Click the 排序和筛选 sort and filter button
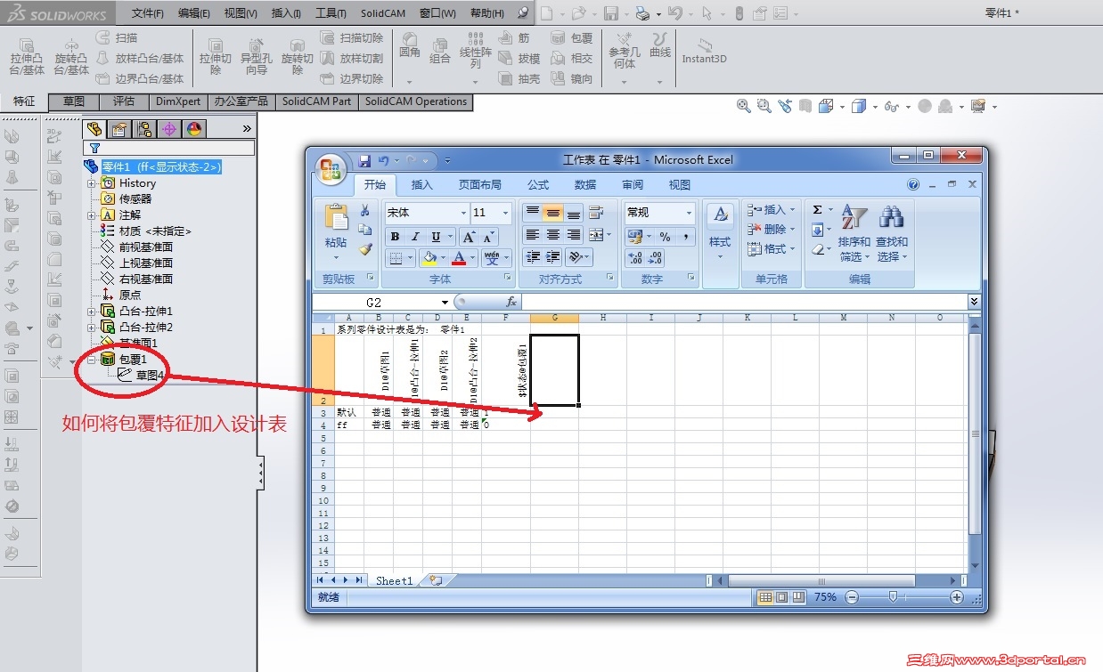This screenshot has width=1103, height=672. pyautogui.click(x=854, y=234)
